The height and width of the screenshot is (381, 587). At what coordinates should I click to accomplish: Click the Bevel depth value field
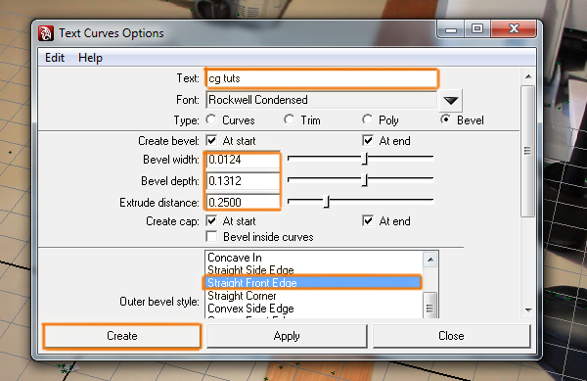243,181
